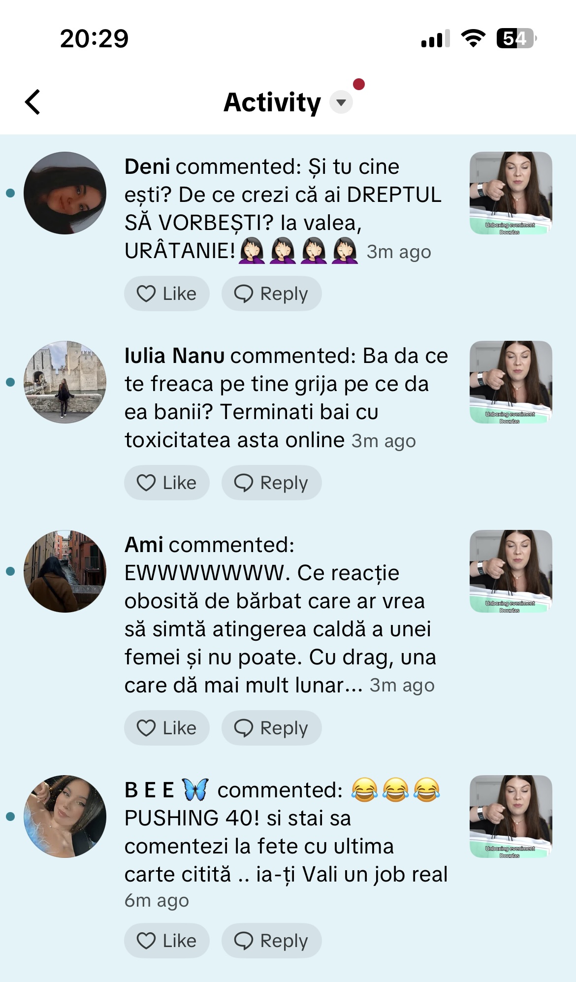Reply to Deni's comment
576x982 pixels.
(x=272, y=294)
